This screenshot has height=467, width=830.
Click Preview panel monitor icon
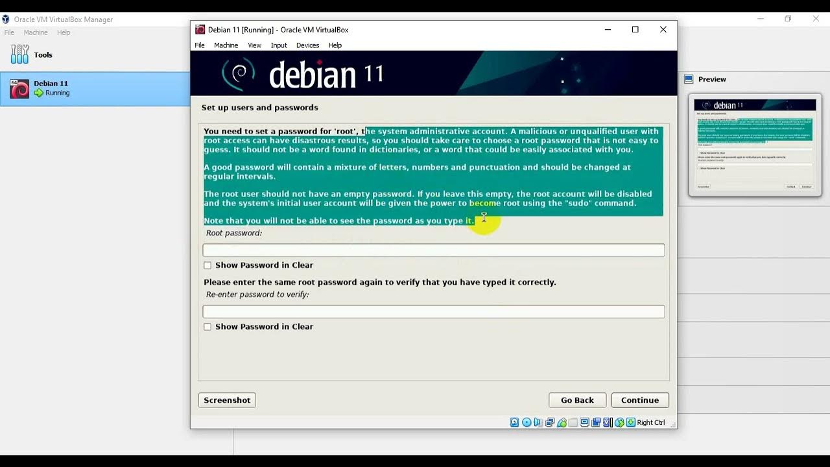point(689,79)
